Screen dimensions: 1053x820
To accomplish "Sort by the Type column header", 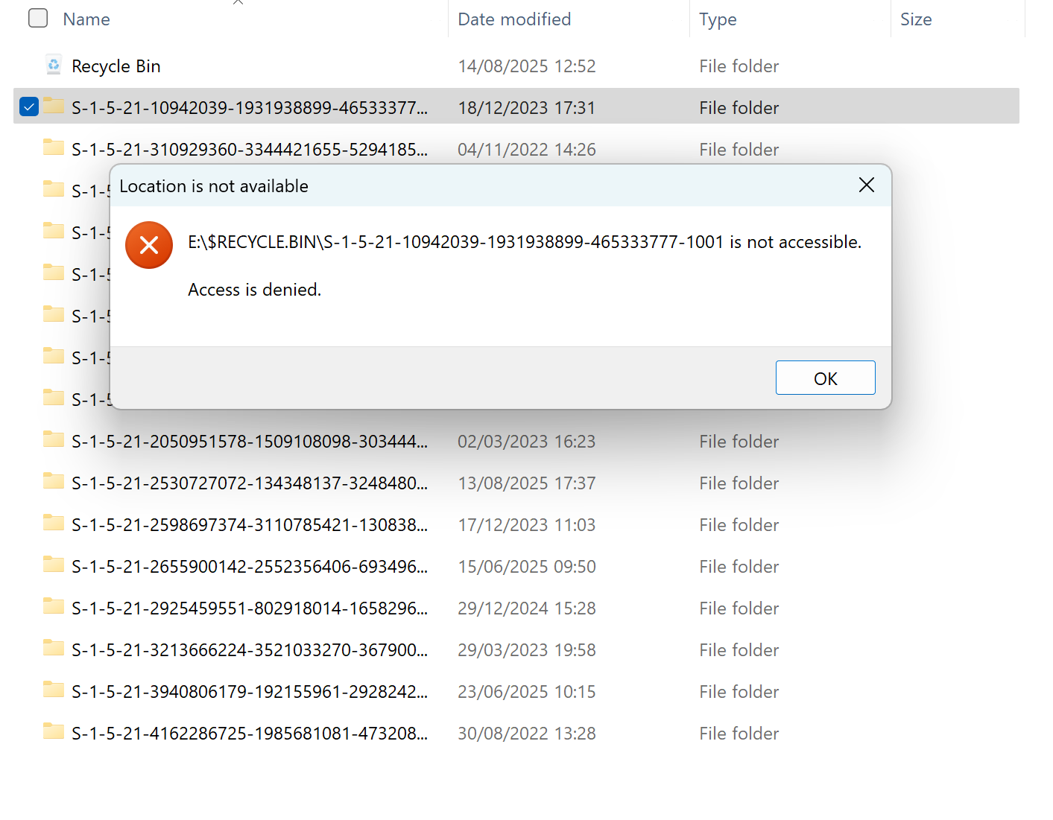I will click(x=718, y=19).
